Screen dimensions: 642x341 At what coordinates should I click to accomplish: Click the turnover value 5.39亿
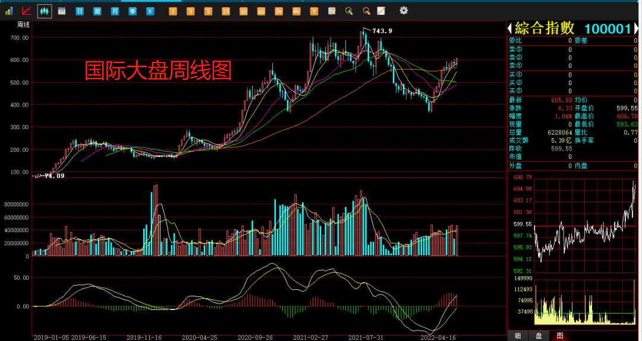point(561,140)
